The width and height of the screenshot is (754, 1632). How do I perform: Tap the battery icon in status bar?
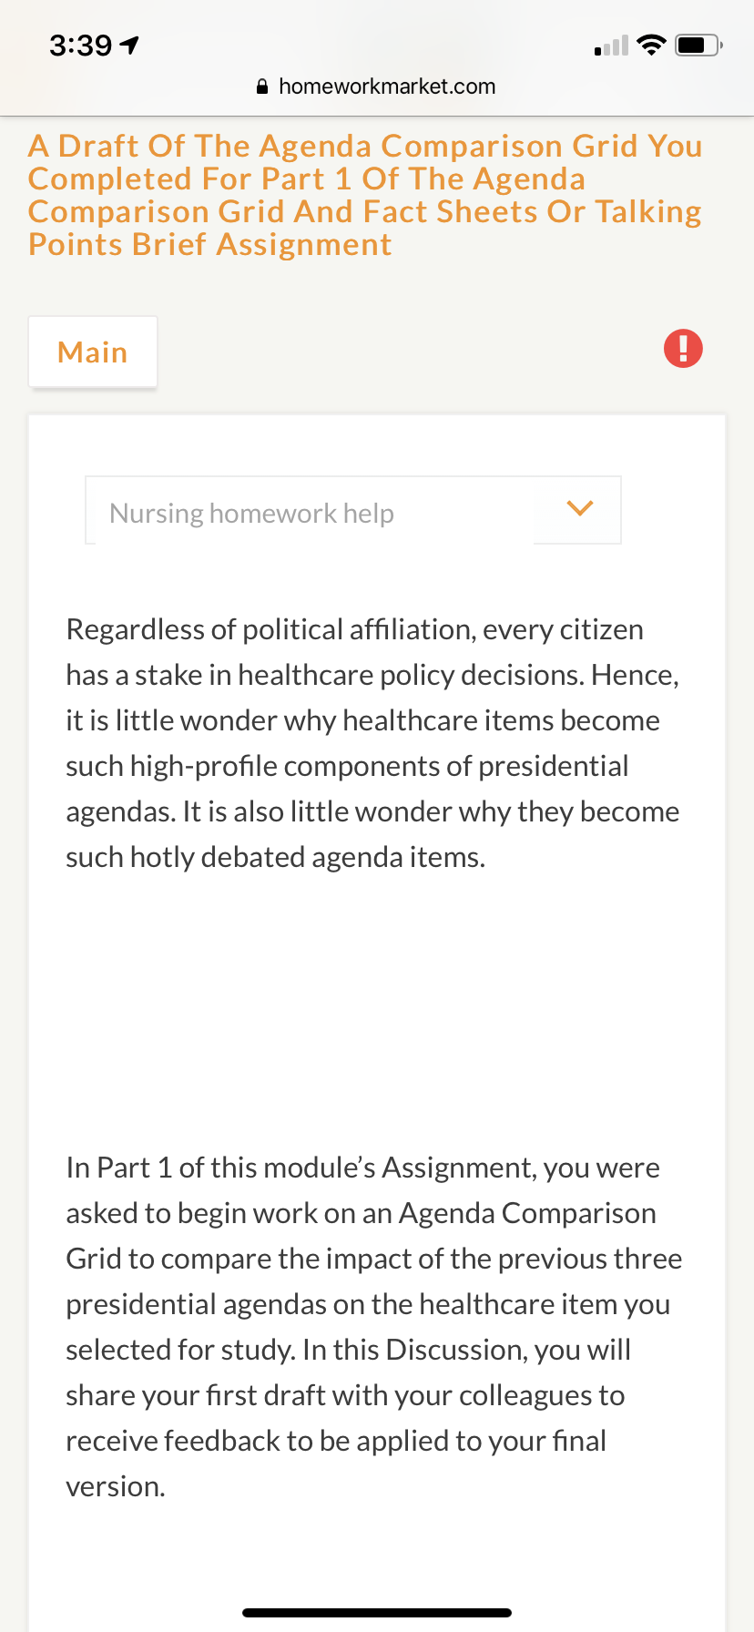(x=698, y=45)
